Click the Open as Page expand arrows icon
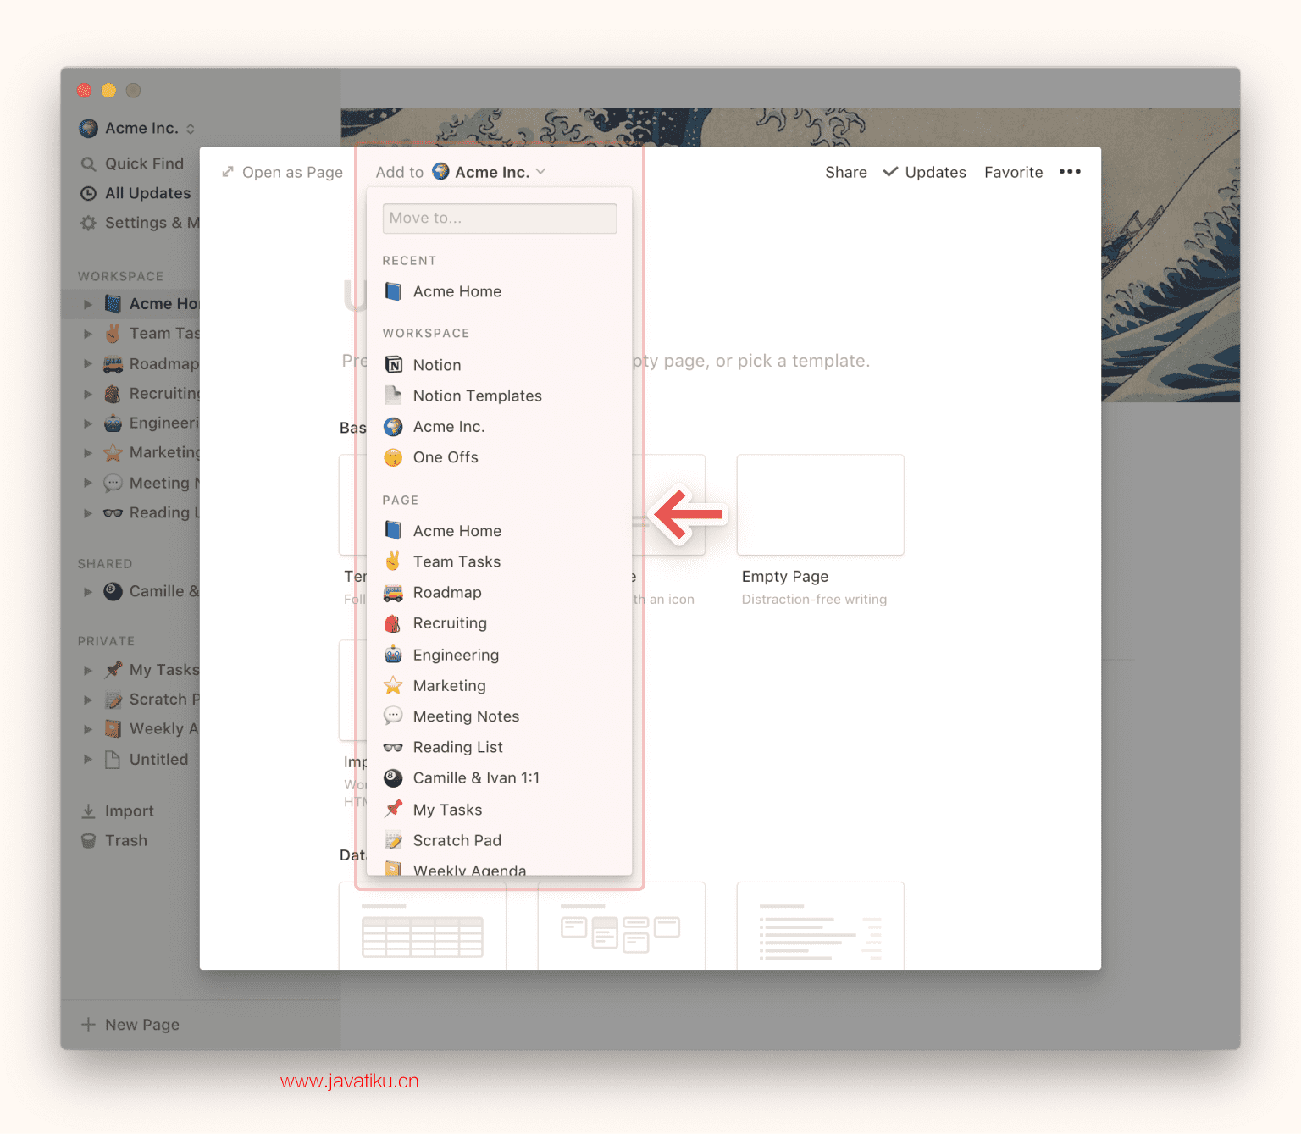Screen dimensions: 1301x1134 pos(227,172)
